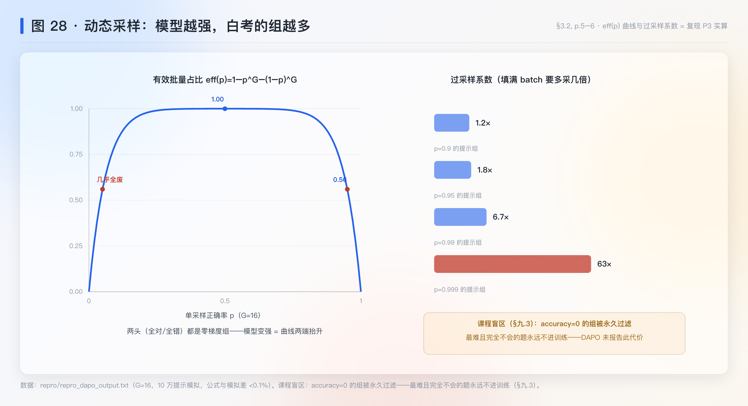This screenshot has height=406, width=748.
Task: Click the y-axis tick label 0.50
Action: click(x=76, y=200)
